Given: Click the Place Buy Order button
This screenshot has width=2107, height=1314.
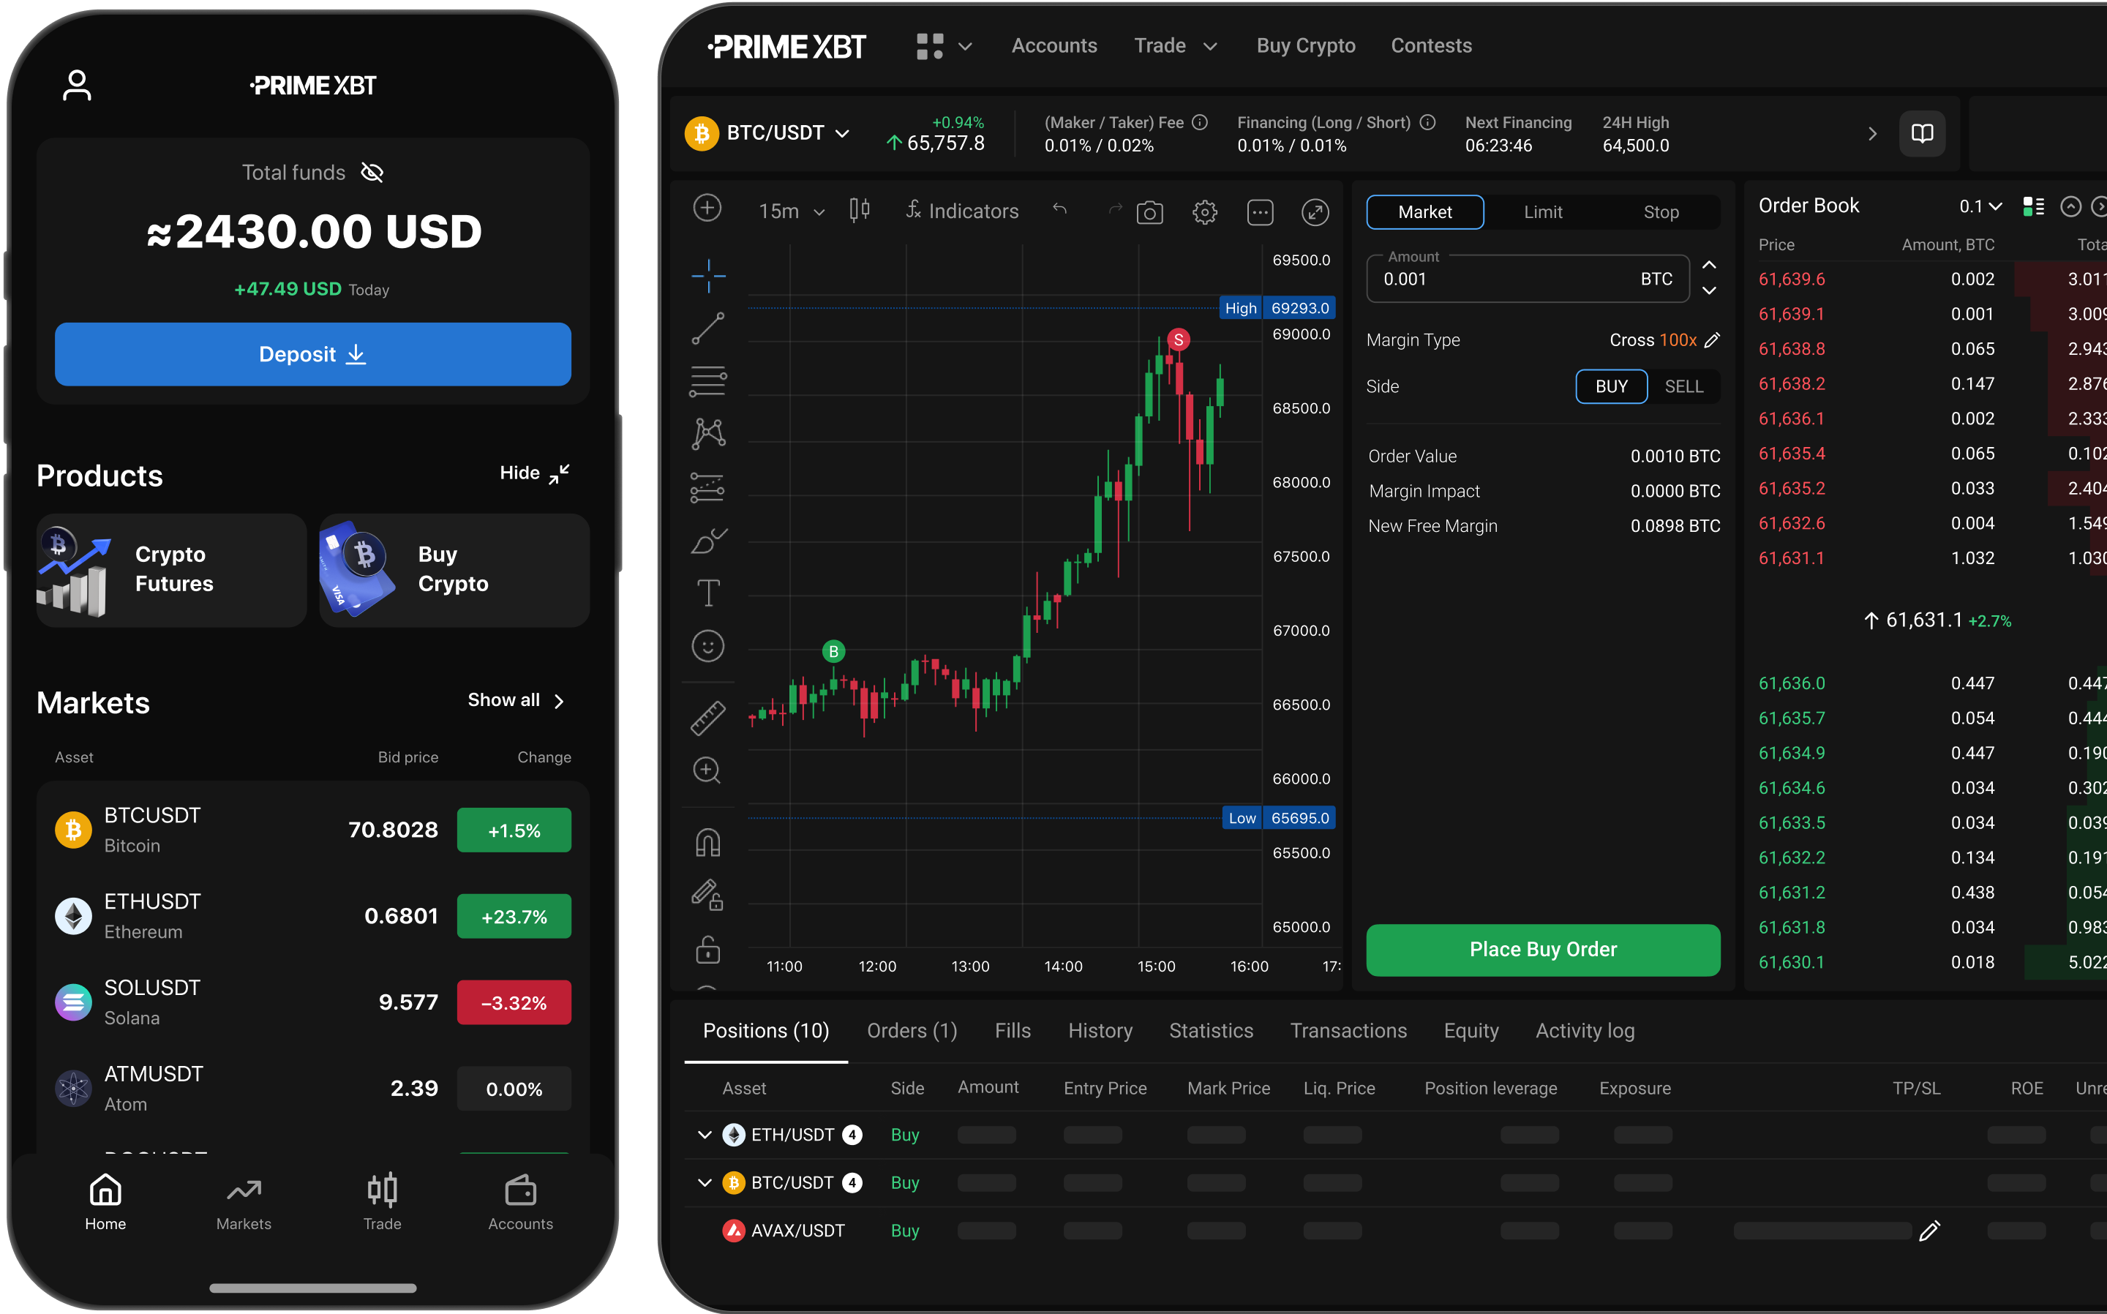Looking at the screenshot, I should (x=1542, y=947).
